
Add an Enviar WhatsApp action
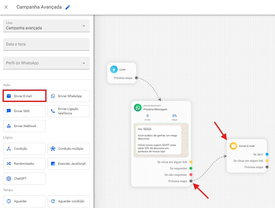[69, 96]
